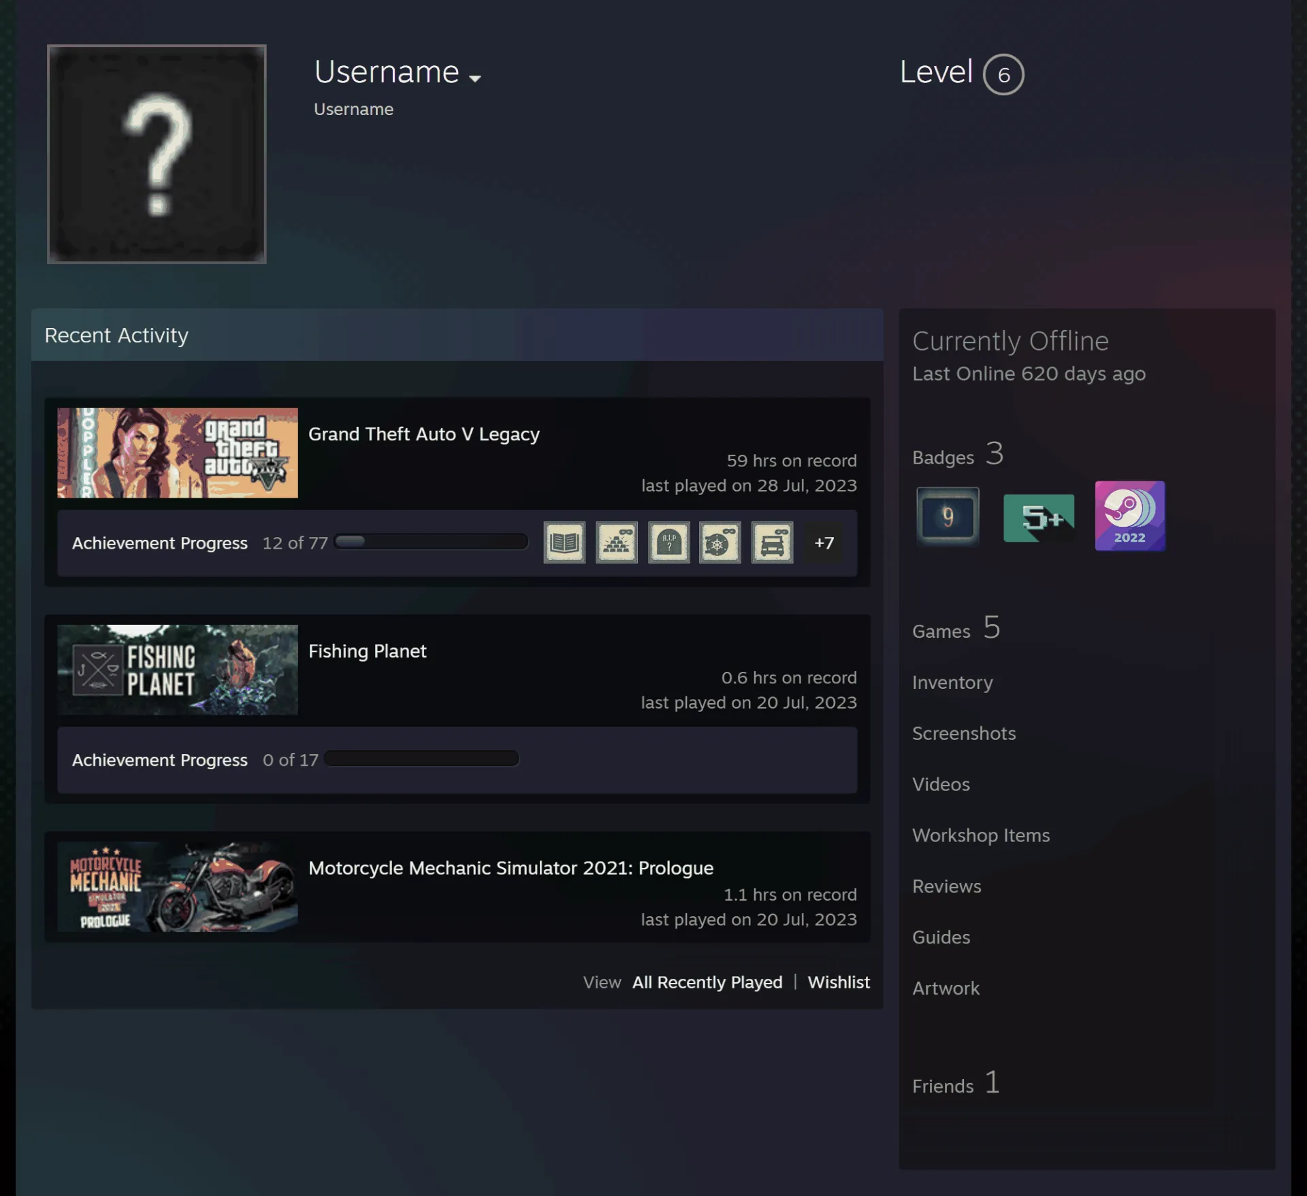Click 'Last Online 620 days ago' text
Screen dimensions: 1307x1196
click(x=1029, y=374)
